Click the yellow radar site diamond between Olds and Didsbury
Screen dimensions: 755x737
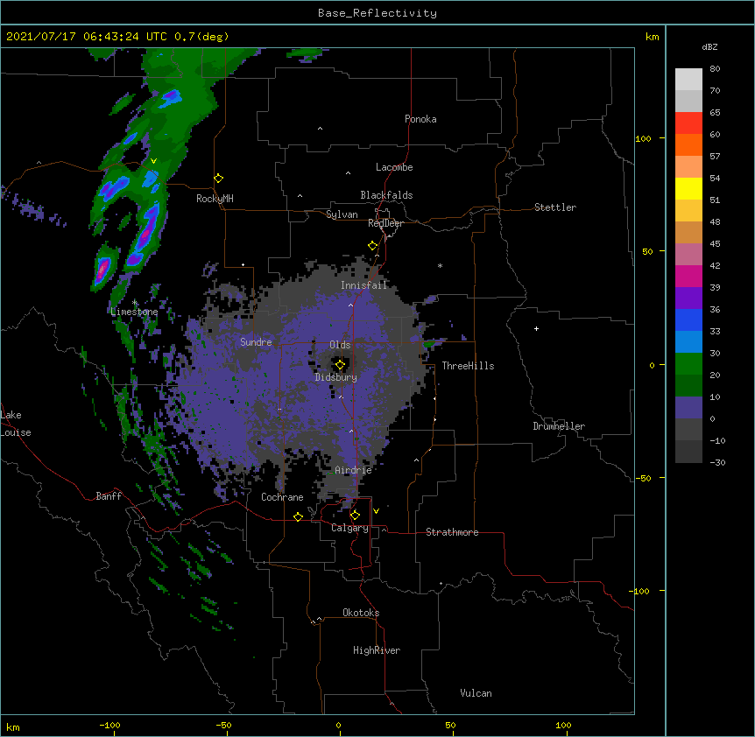[340, 365]
